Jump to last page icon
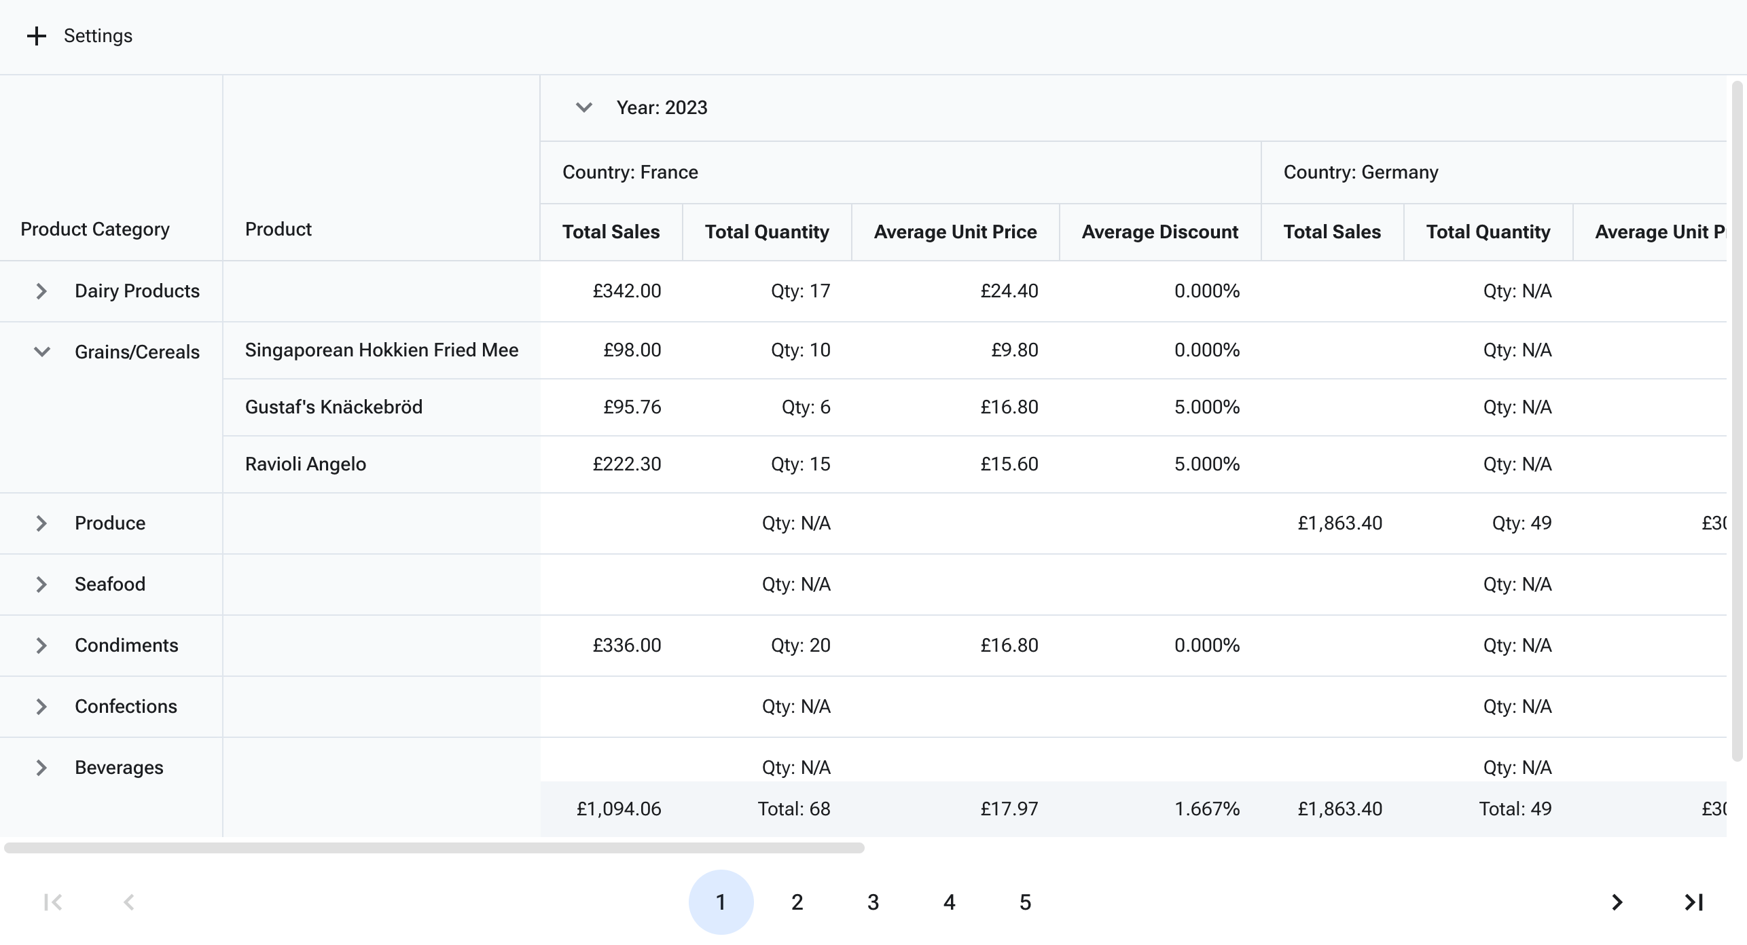1747x945 pixels. (1693, 902)
